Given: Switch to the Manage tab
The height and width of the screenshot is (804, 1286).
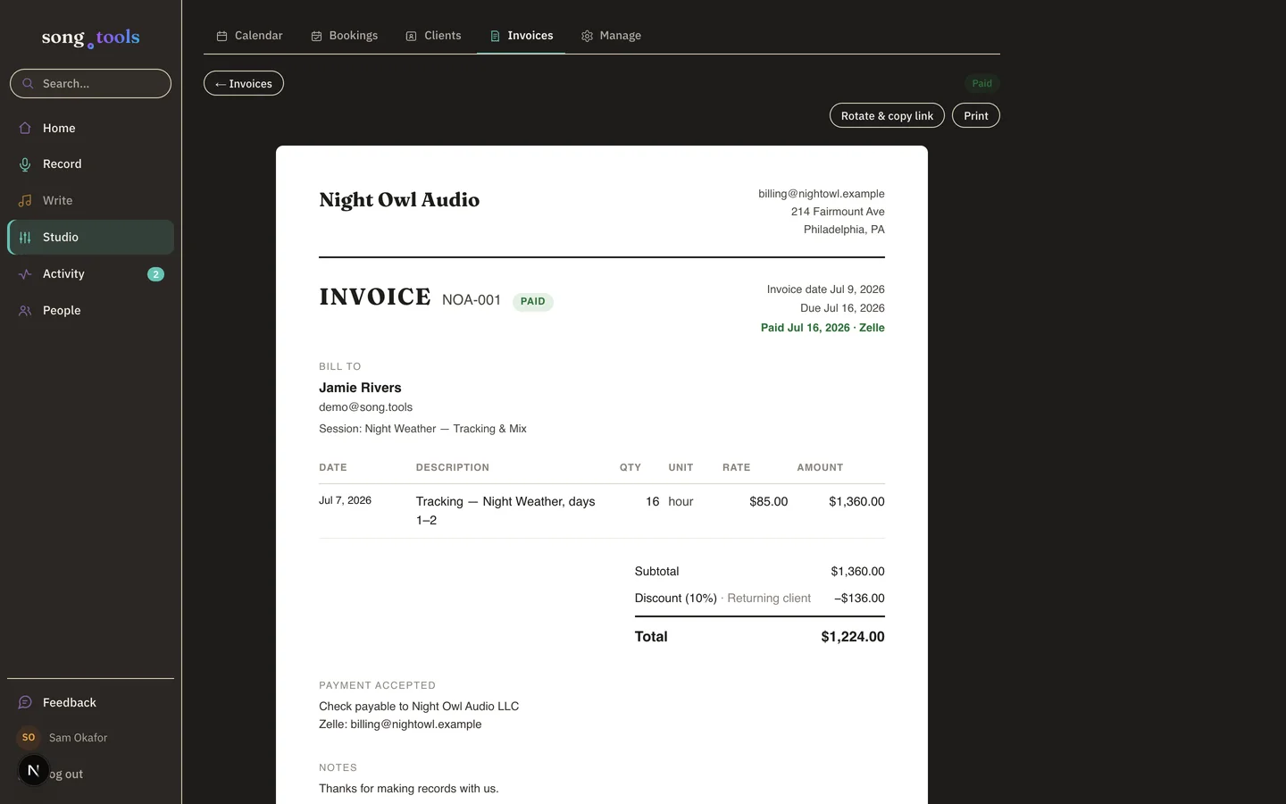Looking at the screenshot, I should point(611,36).
